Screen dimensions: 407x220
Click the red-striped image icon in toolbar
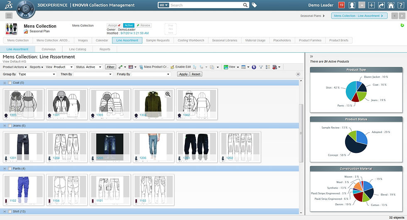click(131, 67)
